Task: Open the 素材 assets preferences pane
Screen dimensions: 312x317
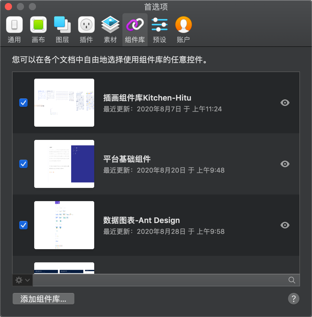Action: click(110, 29)
